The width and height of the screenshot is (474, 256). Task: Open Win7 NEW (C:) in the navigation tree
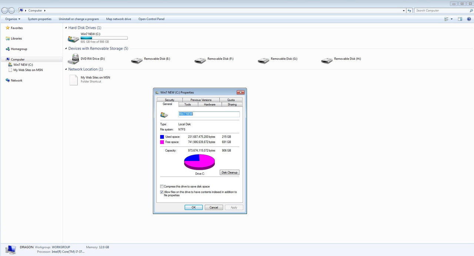point(23,65)
